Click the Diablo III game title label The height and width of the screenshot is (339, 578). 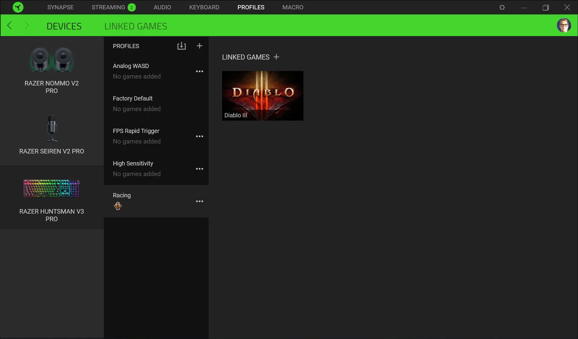[236, 115]
